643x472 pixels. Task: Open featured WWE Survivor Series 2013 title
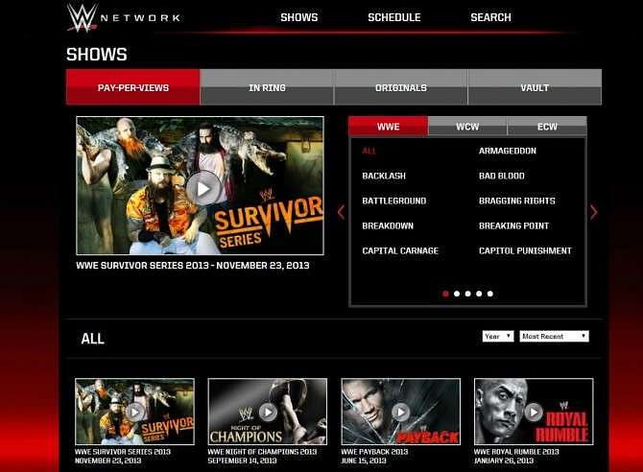point(193,266)
